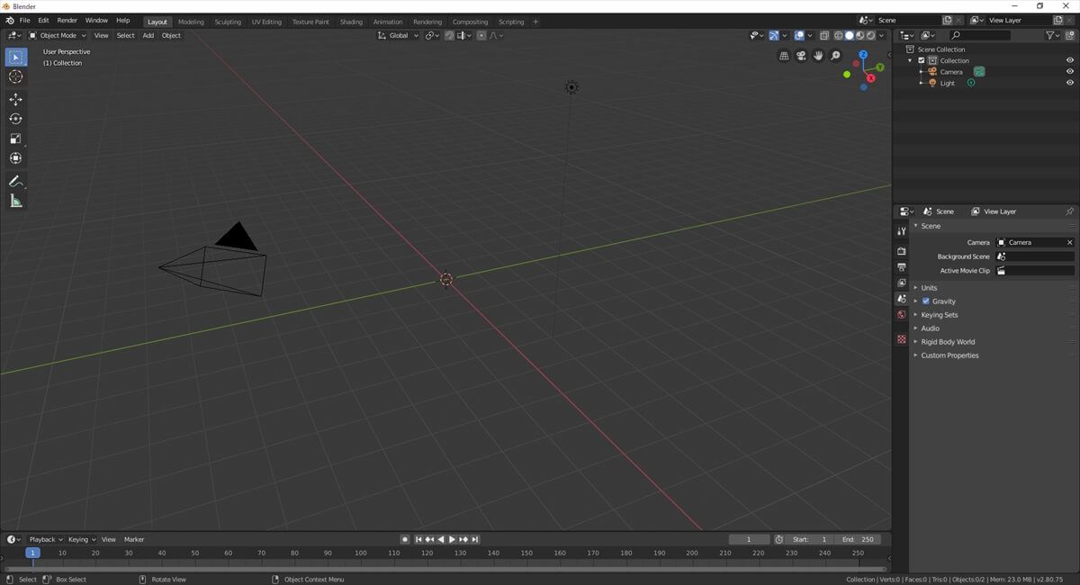Image resolution: width=1080 pixels, height=585 pixels.
Task: Select the Measure tool
Action: [x=15, y=201]
